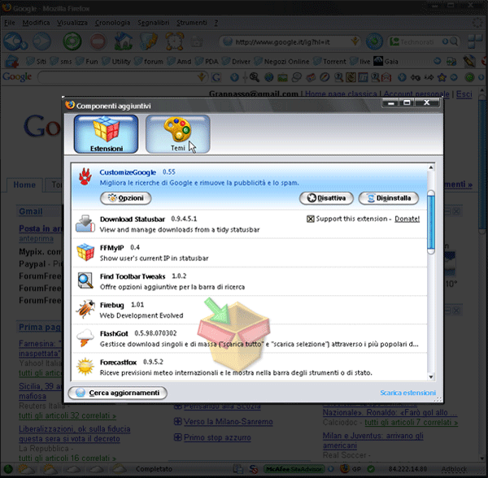
Task: Open the Fun bookmark folder
Action: [x=87, y=61]
